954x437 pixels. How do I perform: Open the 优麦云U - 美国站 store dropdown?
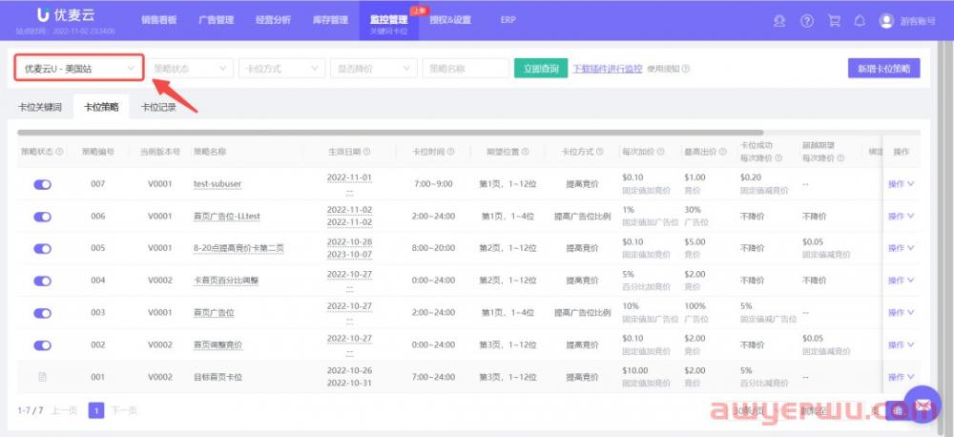click(79, 69)
